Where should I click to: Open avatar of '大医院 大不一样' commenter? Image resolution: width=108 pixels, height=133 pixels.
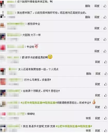tap(3, 36)
